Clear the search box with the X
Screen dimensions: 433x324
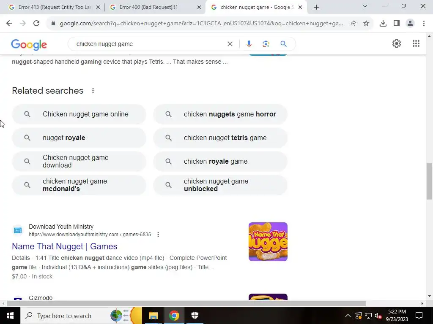[230, 44]
